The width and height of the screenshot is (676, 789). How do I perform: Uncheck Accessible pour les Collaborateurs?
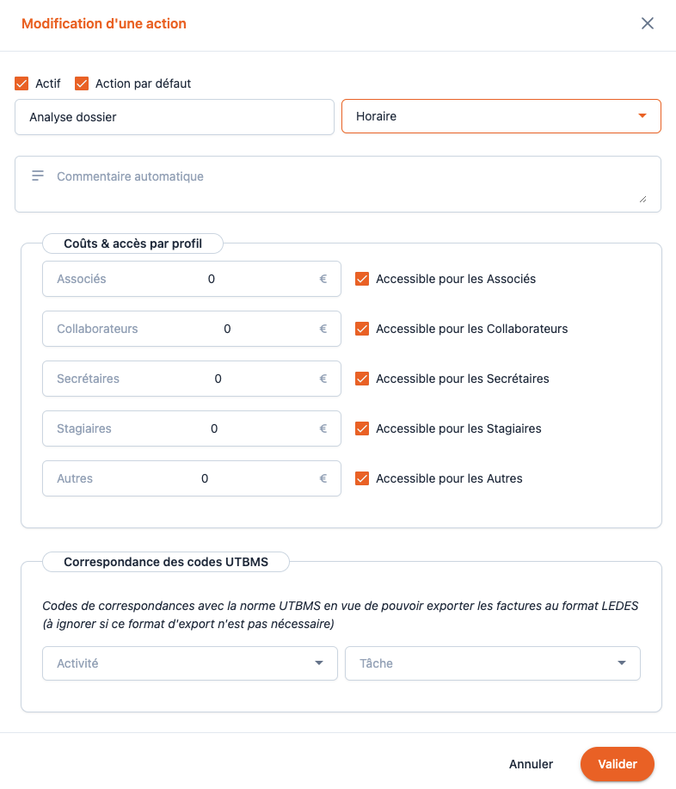tap(362, 329)
